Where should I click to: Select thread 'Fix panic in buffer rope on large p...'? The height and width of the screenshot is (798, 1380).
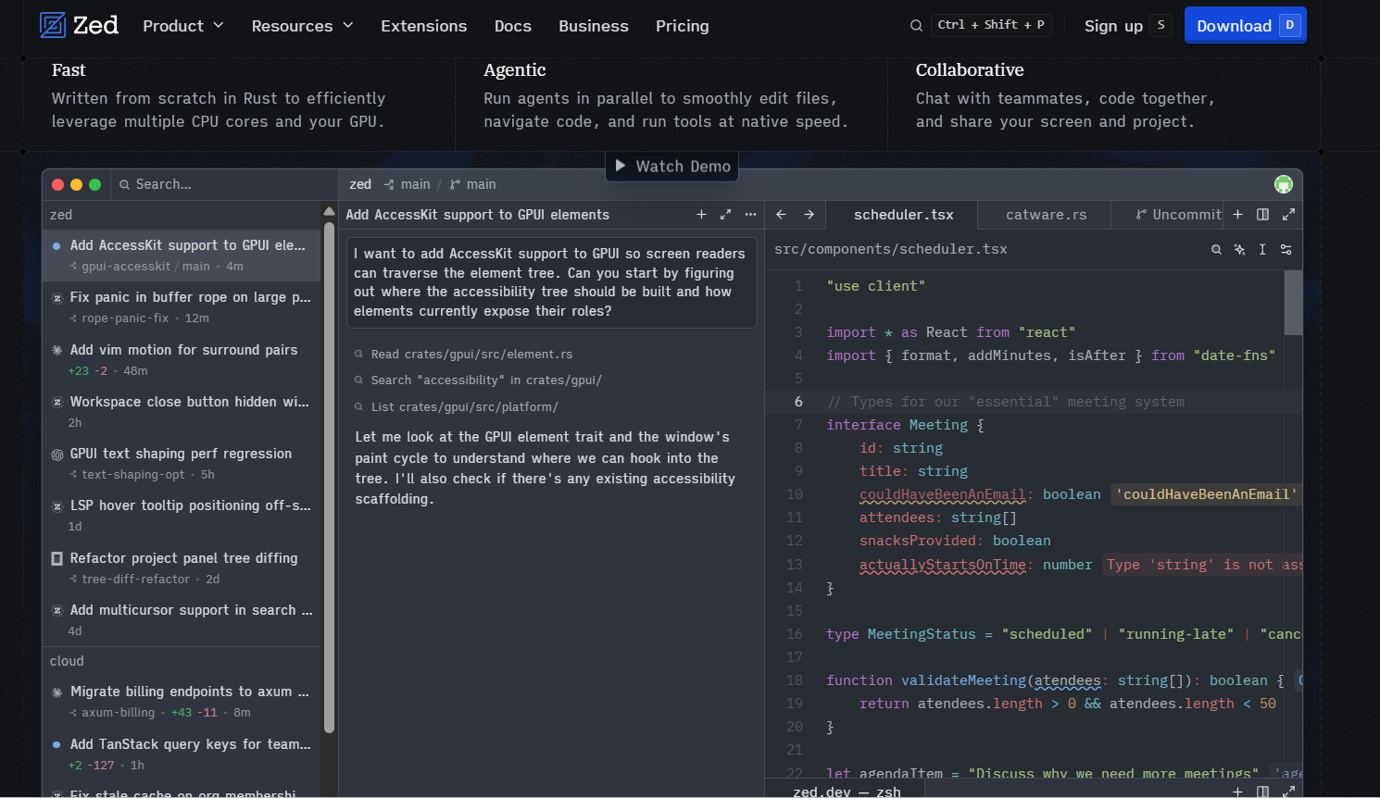pos(182,307)
